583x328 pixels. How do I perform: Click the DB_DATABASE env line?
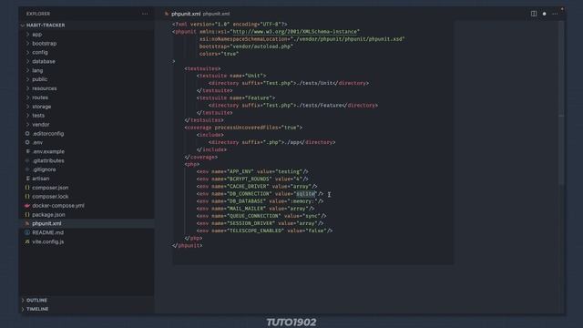pyautogui.click(x=260, y=201)
